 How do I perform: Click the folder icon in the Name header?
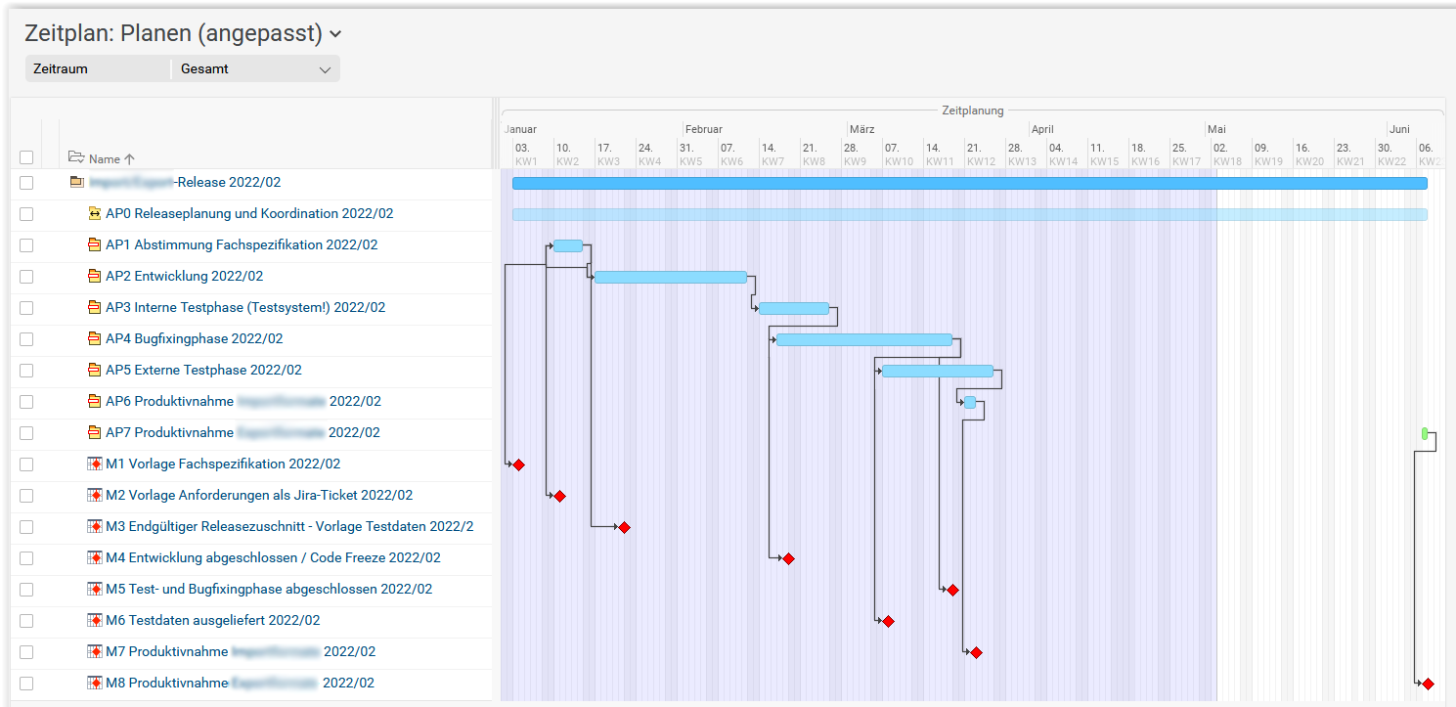(76, 157)
